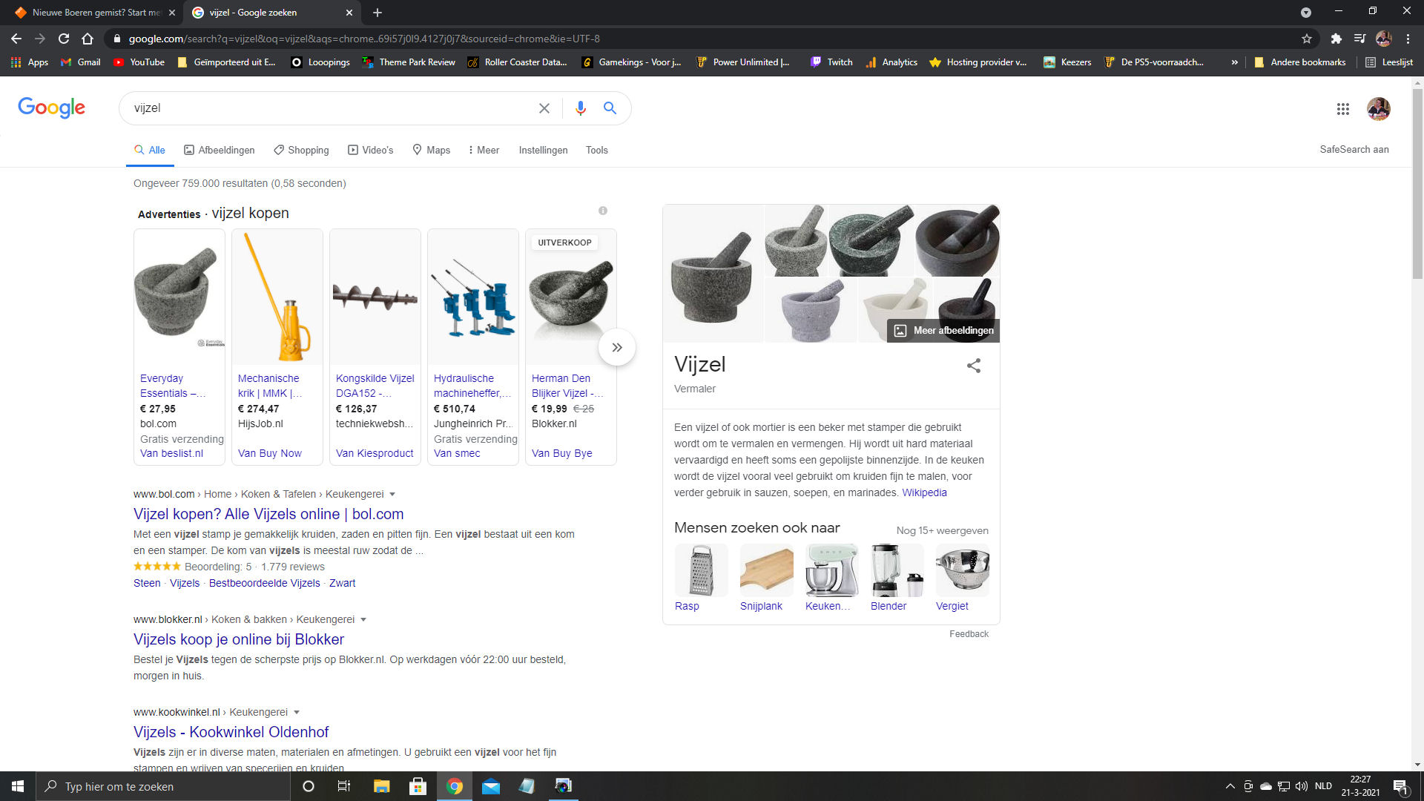Switch to the Shopping tab

tap(301, 150)
